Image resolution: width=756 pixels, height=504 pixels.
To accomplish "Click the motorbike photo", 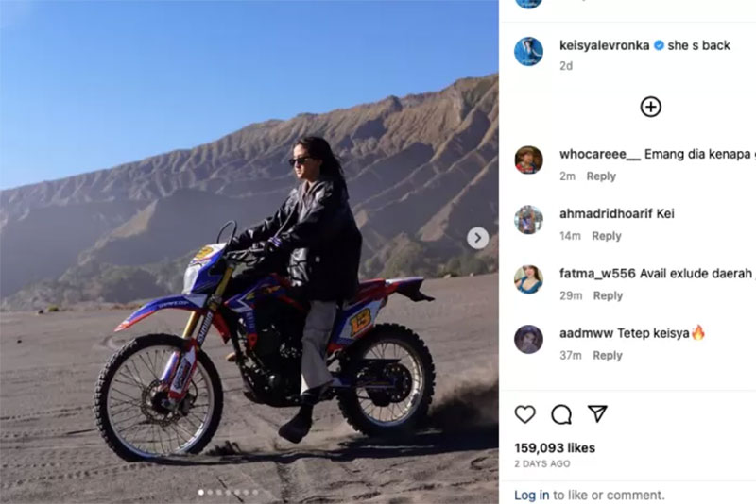I will coord(249,252).
